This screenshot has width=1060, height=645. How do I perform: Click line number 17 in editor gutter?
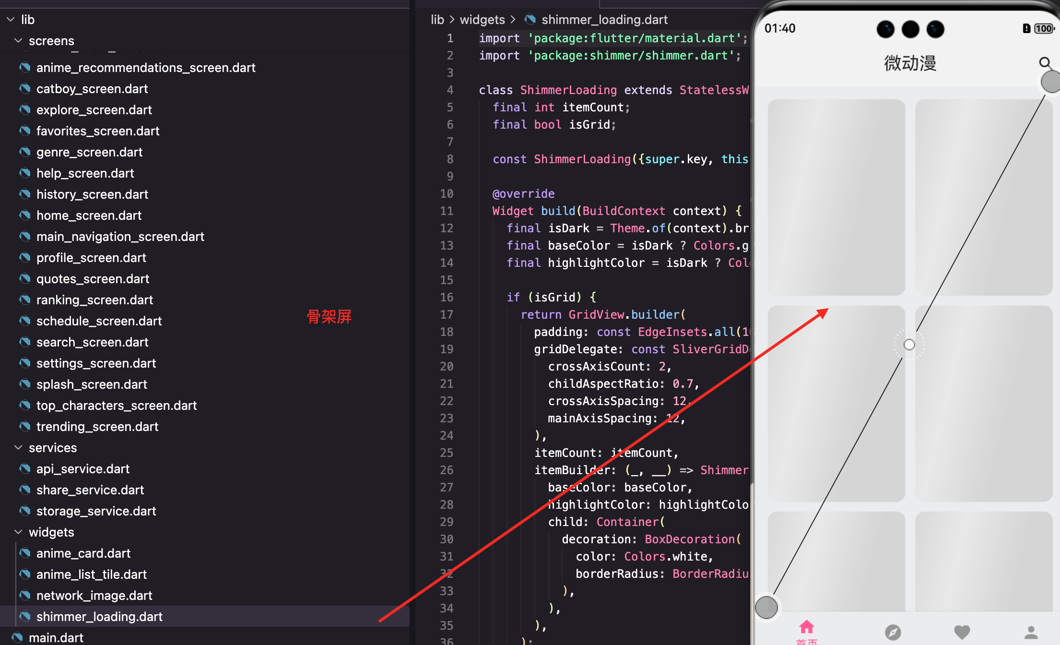[x=447, y=314]
